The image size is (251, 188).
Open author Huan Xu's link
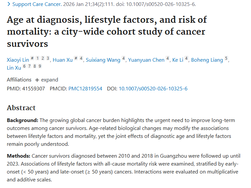coord(63,60)
